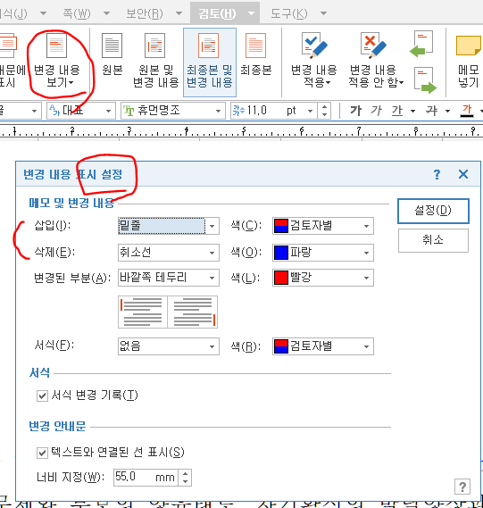Select the 원본 view icon
The height and width of the screenshot is (508, 483).
click(112, 46)
